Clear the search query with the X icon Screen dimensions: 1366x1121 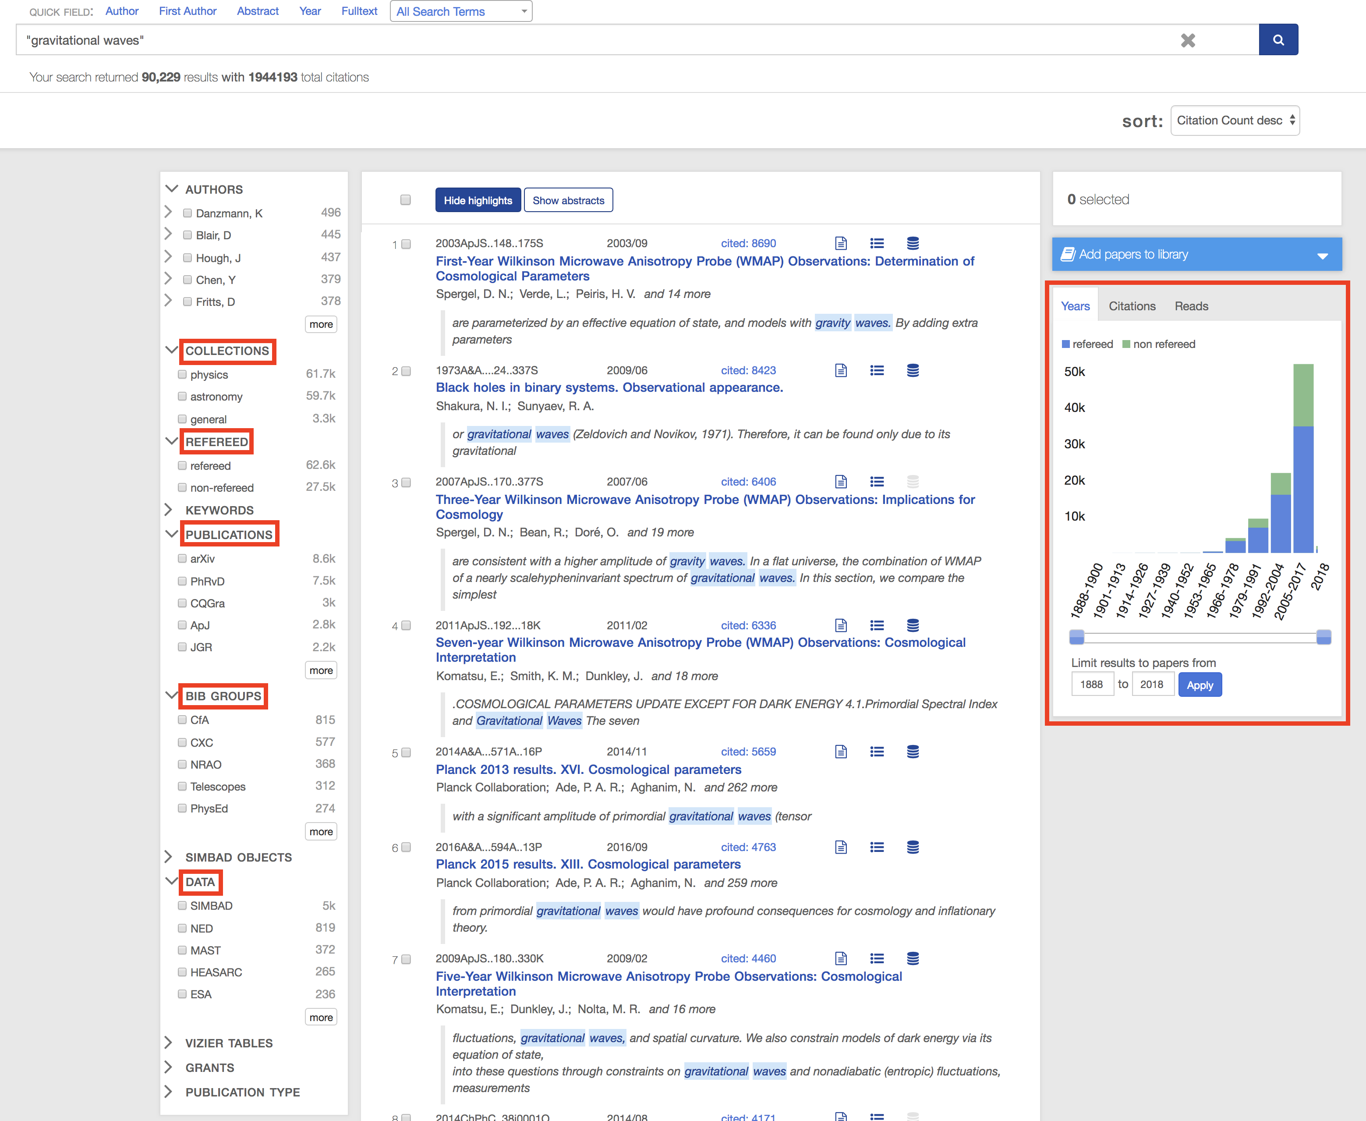click(1189, 40)
